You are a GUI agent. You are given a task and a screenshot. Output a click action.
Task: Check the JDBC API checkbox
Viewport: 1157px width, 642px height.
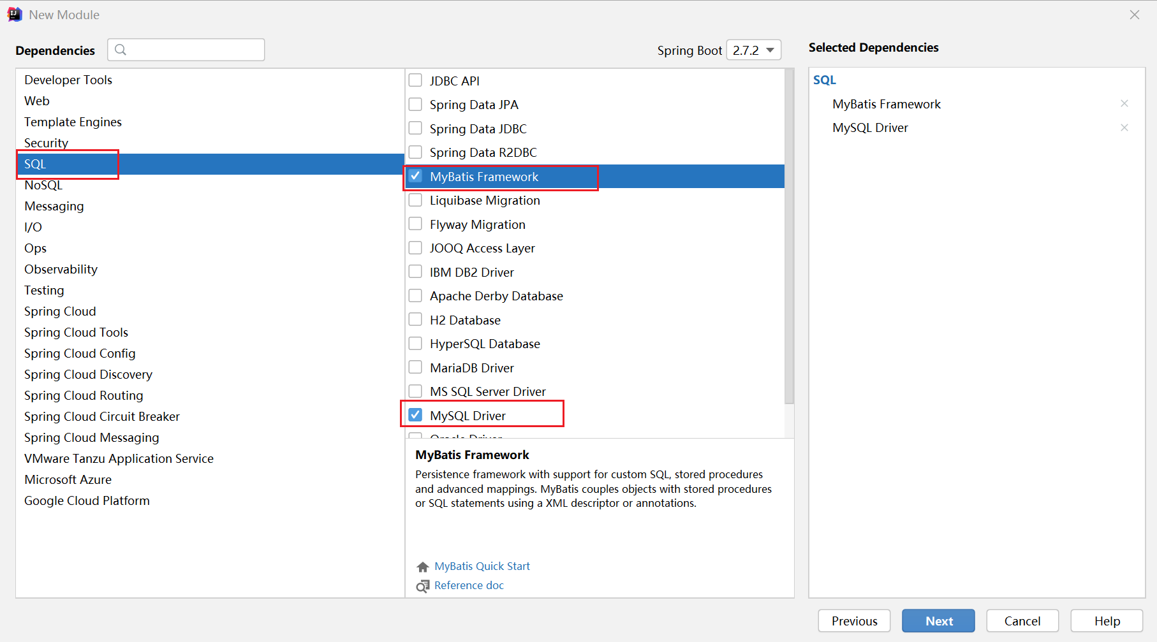click(x=415, y=80)
